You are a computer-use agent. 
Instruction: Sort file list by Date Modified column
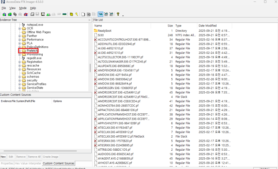point(214,26)
